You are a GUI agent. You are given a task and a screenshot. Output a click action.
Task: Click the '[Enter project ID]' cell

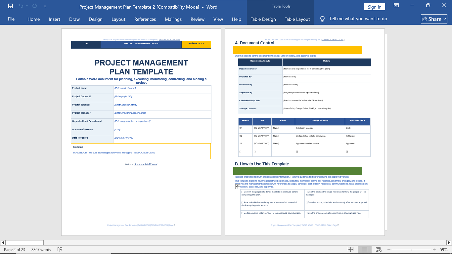click(162, 98)
